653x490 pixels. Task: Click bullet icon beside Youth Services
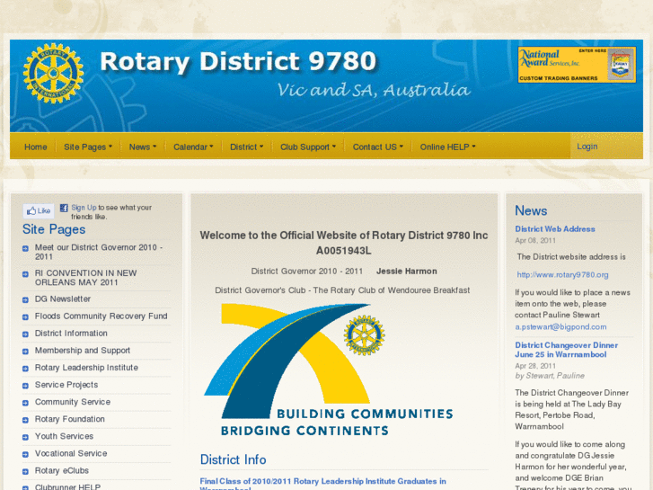25,437
